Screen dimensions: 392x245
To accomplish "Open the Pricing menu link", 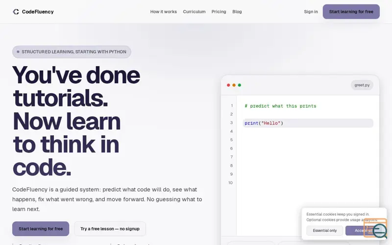I will [x=219, y=12].
